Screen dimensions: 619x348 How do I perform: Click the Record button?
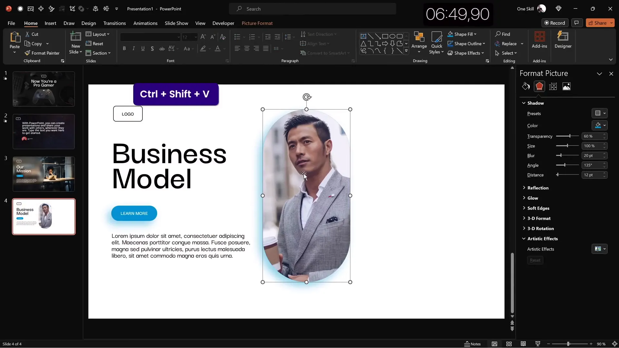(x=555, y=23)
